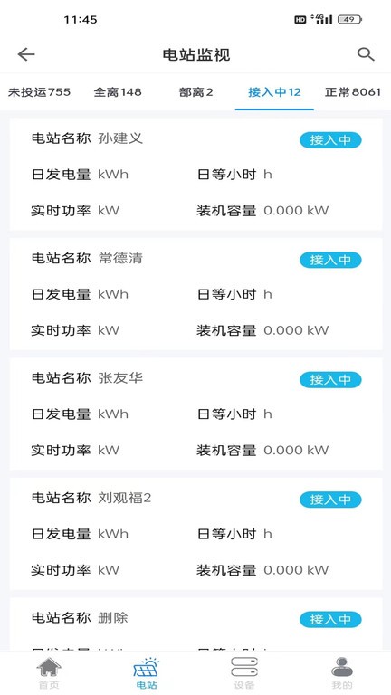Open station name 常德清
The height and width of the screenshot is (695, 391).
pos(120,258)
